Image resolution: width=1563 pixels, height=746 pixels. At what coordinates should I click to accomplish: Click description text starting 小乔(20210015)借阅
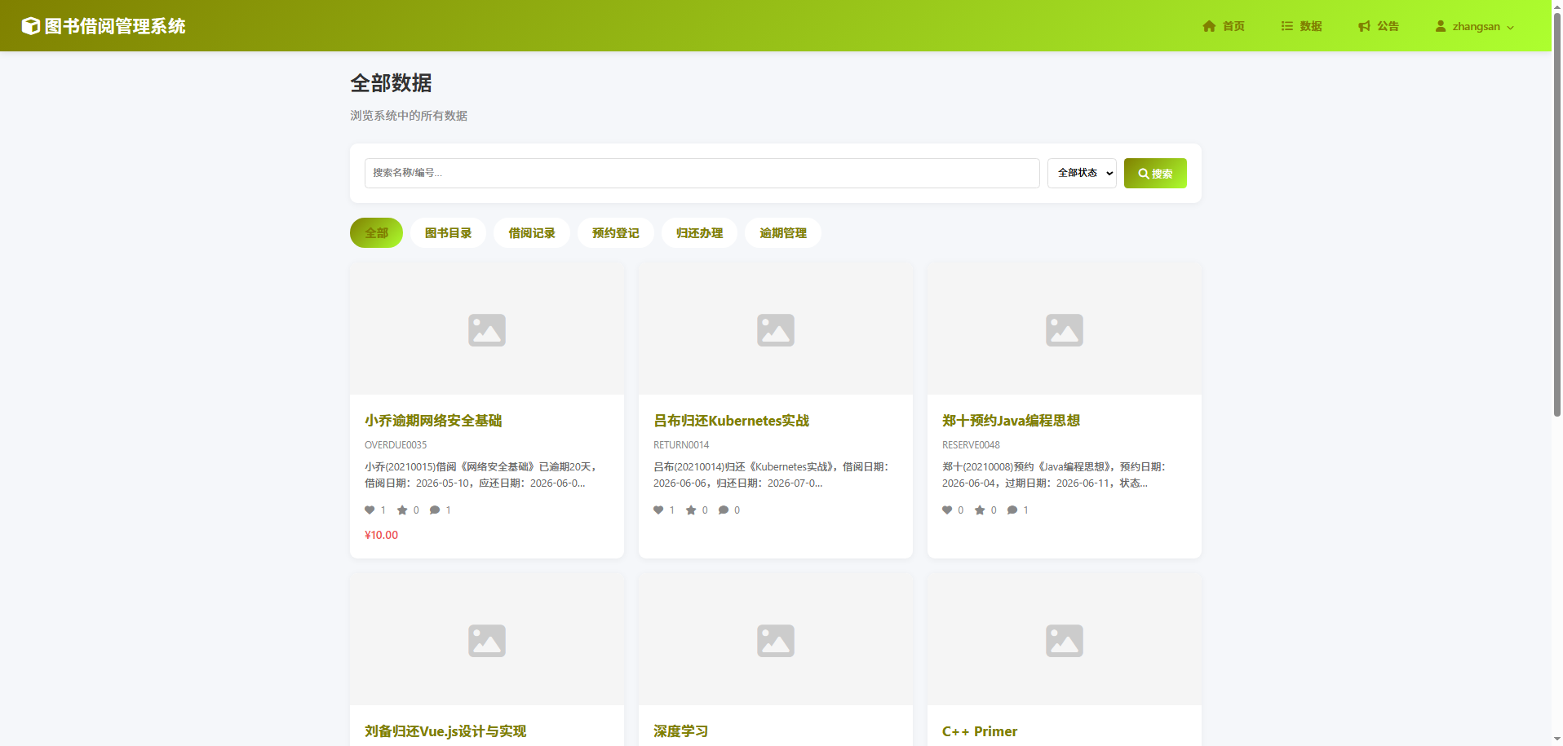pos(481,475)
